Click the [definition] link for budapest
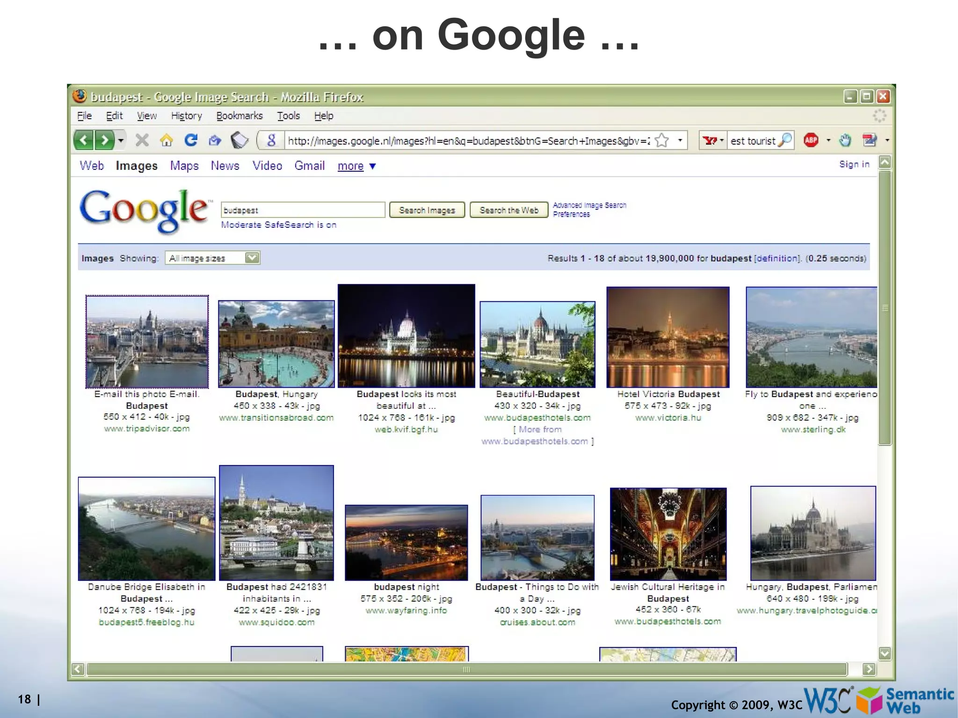Image resolution: width=958 pixels, height=718 pixels. tap(777, 258)
